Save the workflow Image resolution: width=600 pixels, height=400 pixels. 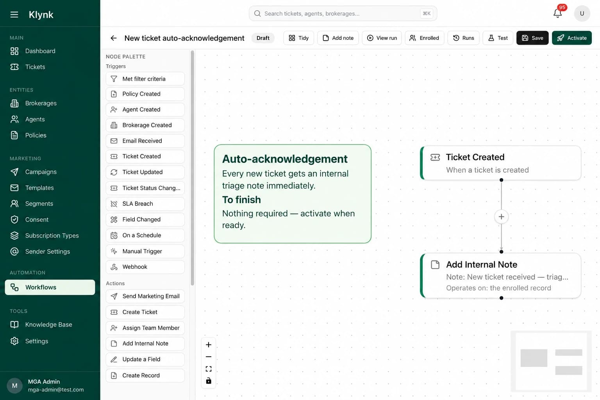click(x=532, y=38)
